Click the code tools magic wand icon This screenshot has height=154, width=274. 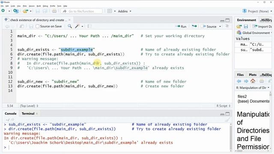(x=77, y=26)
